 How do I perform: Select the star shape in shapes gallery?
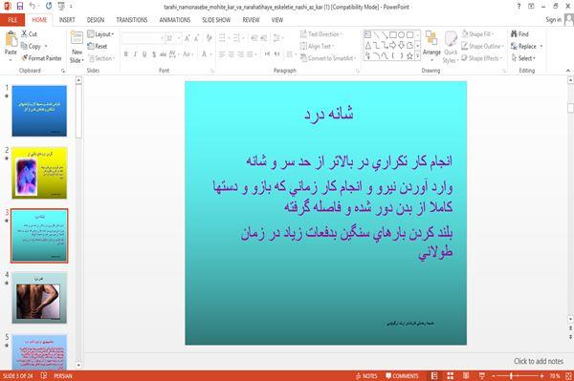(x=409, y=56)
